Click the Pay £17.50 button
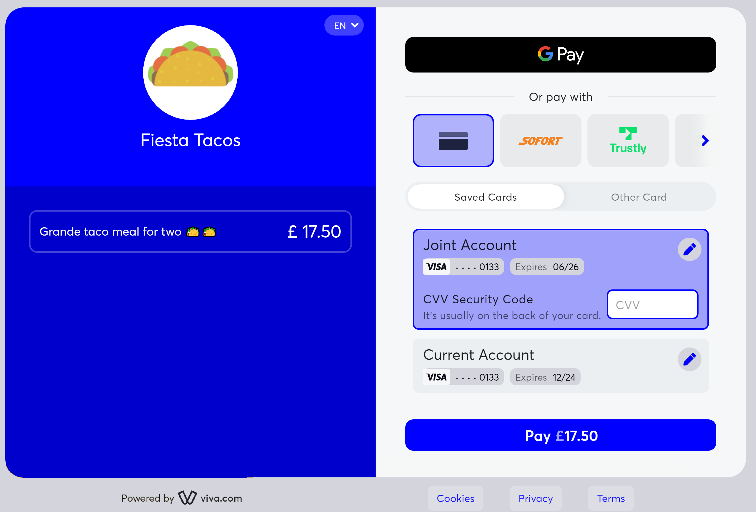This screenshot has width=756, height=512. [x=560, y=436]
